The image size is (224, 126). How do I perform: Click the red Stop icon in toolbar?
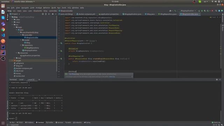[212, 11]
